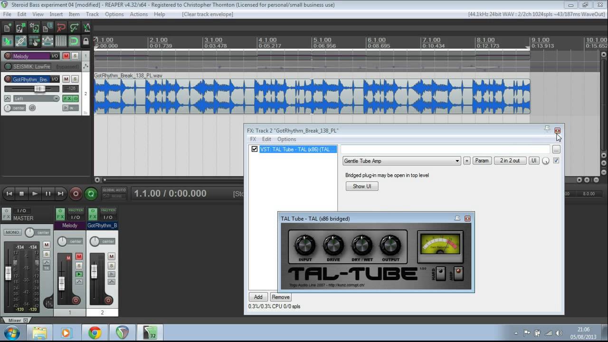Click the Save Project toolbar icon

point(34,28)
